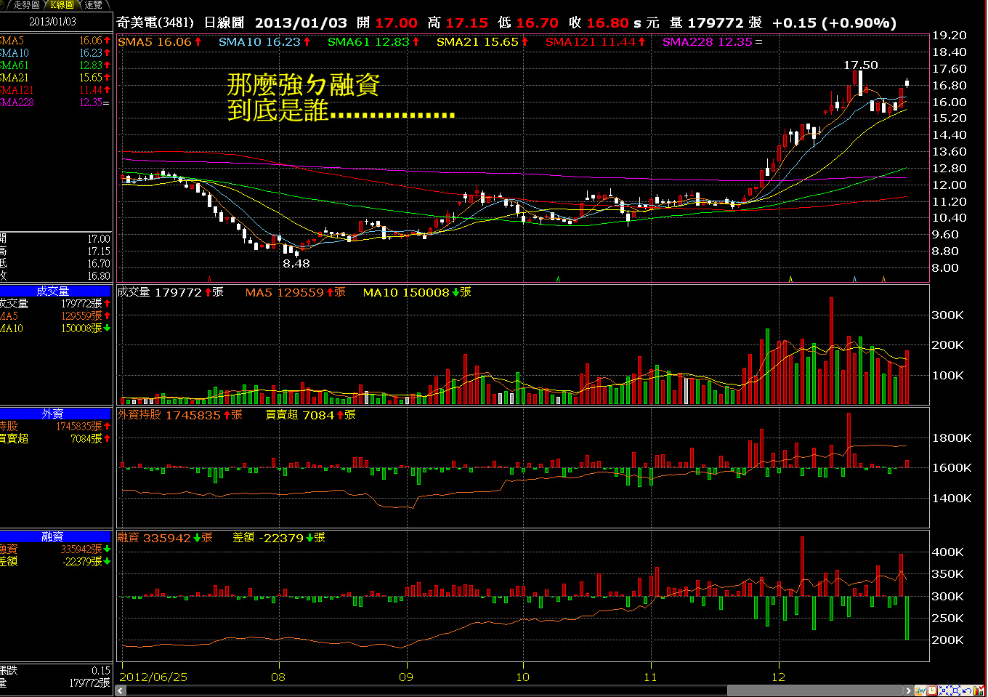
Task: Click the green triangle marker on price chart
Action: [x=558, y=278]
